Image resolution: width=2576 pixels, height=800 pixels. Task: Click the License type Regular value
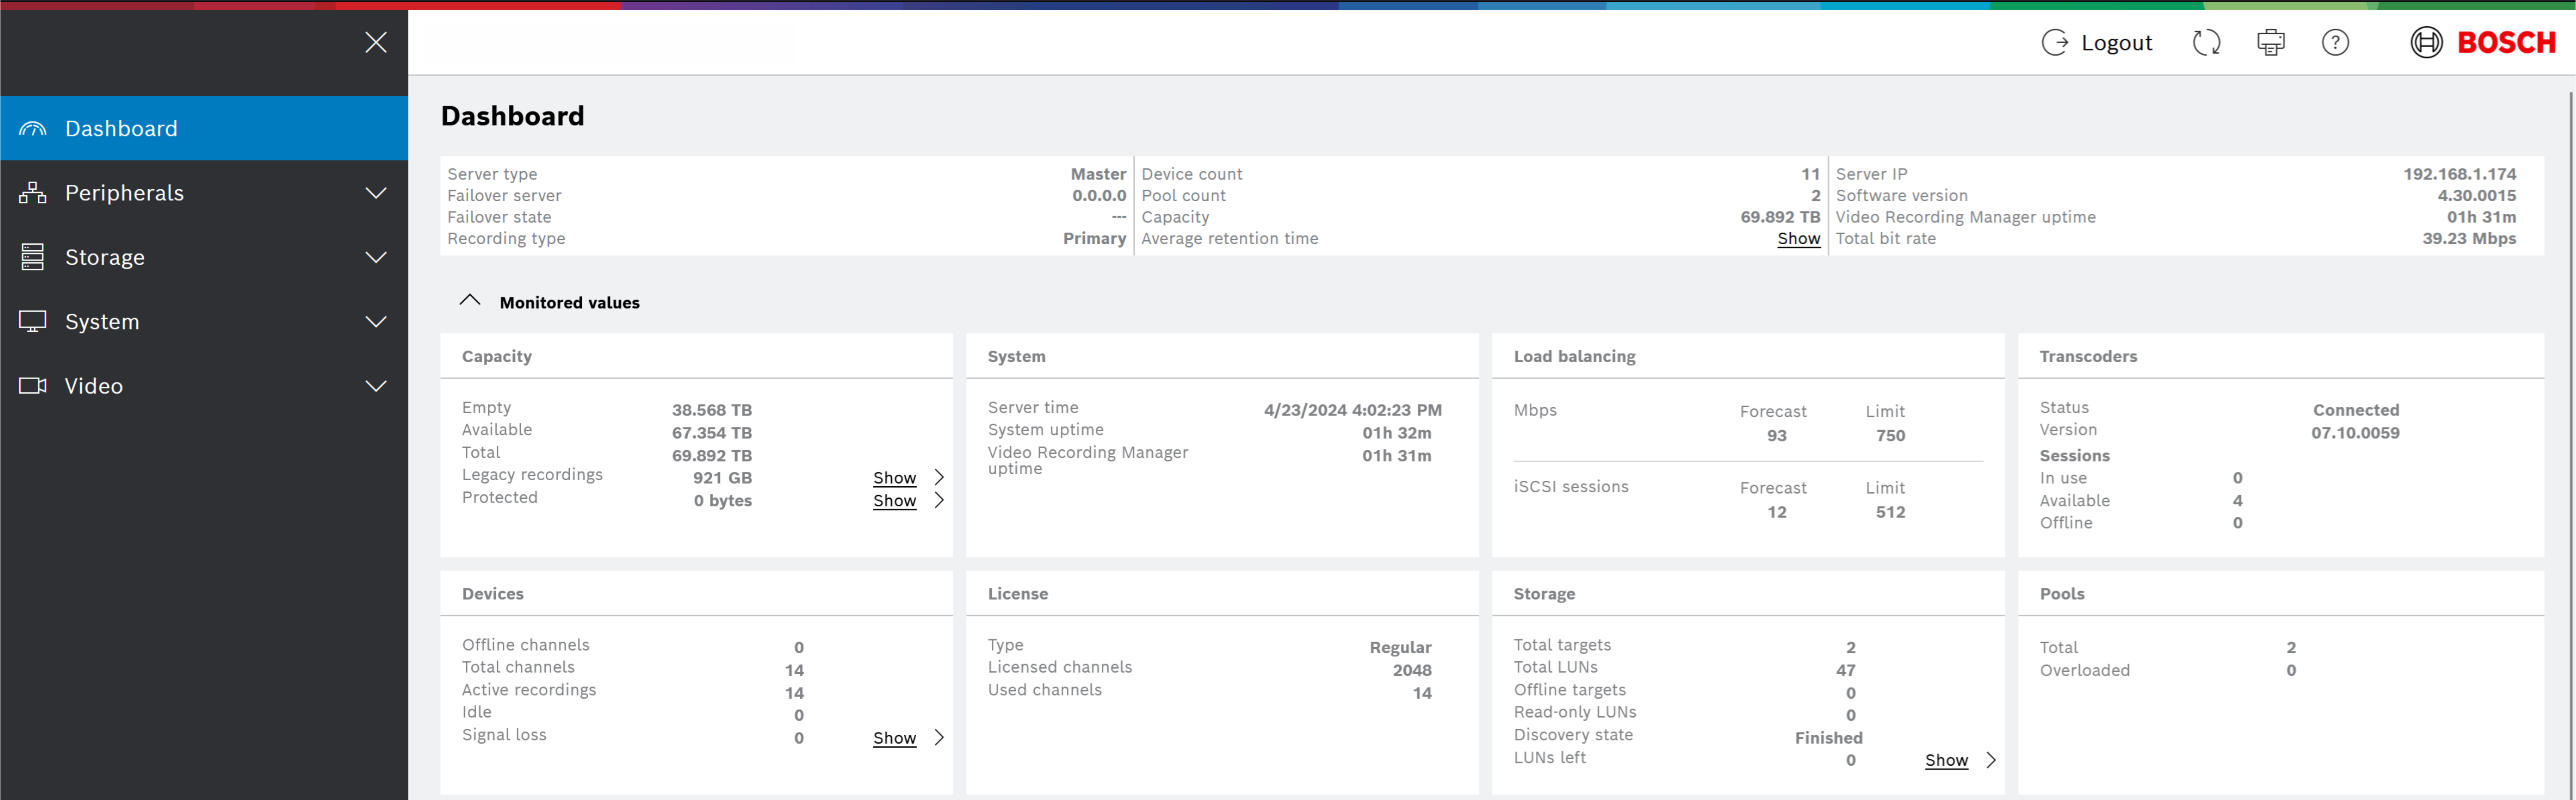1400,648
